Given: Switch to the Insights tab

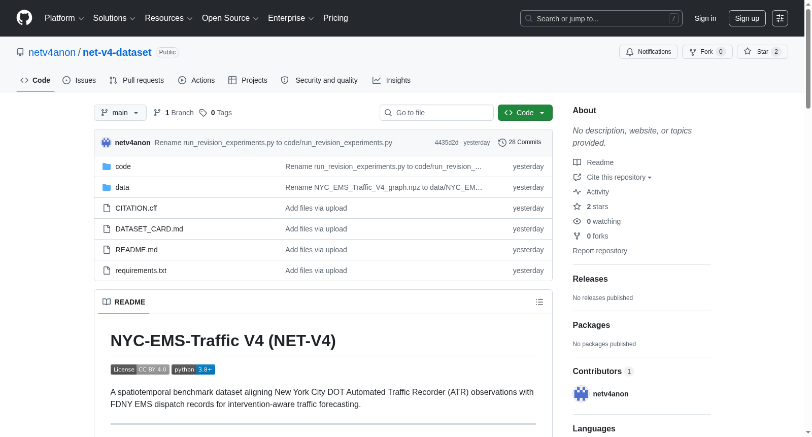Looking at the screenshot, I should (391, 80).
